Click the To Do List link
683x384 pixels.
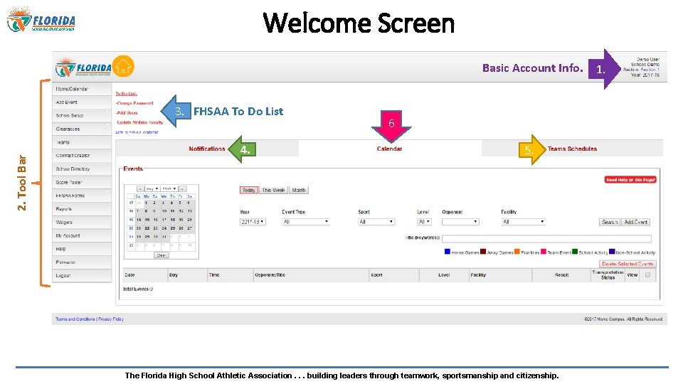127,94
